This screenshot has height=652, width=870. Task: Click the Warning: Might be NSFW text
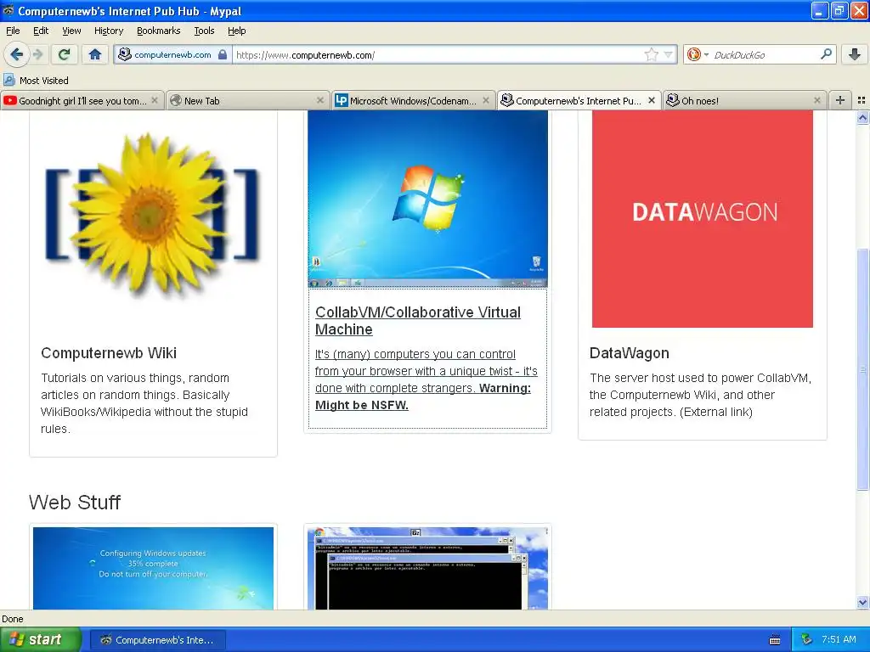coord(423,396)
